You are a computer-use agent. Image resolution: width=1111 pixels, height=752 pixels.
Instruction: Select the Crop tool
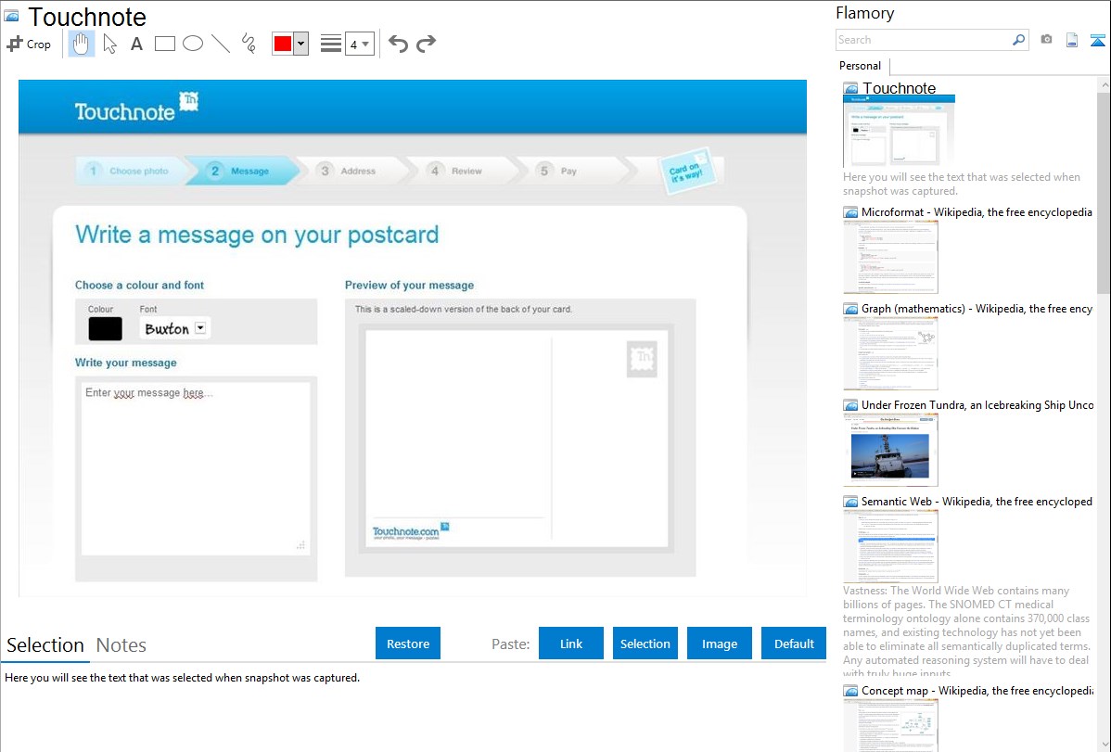(x=29, y=44)
